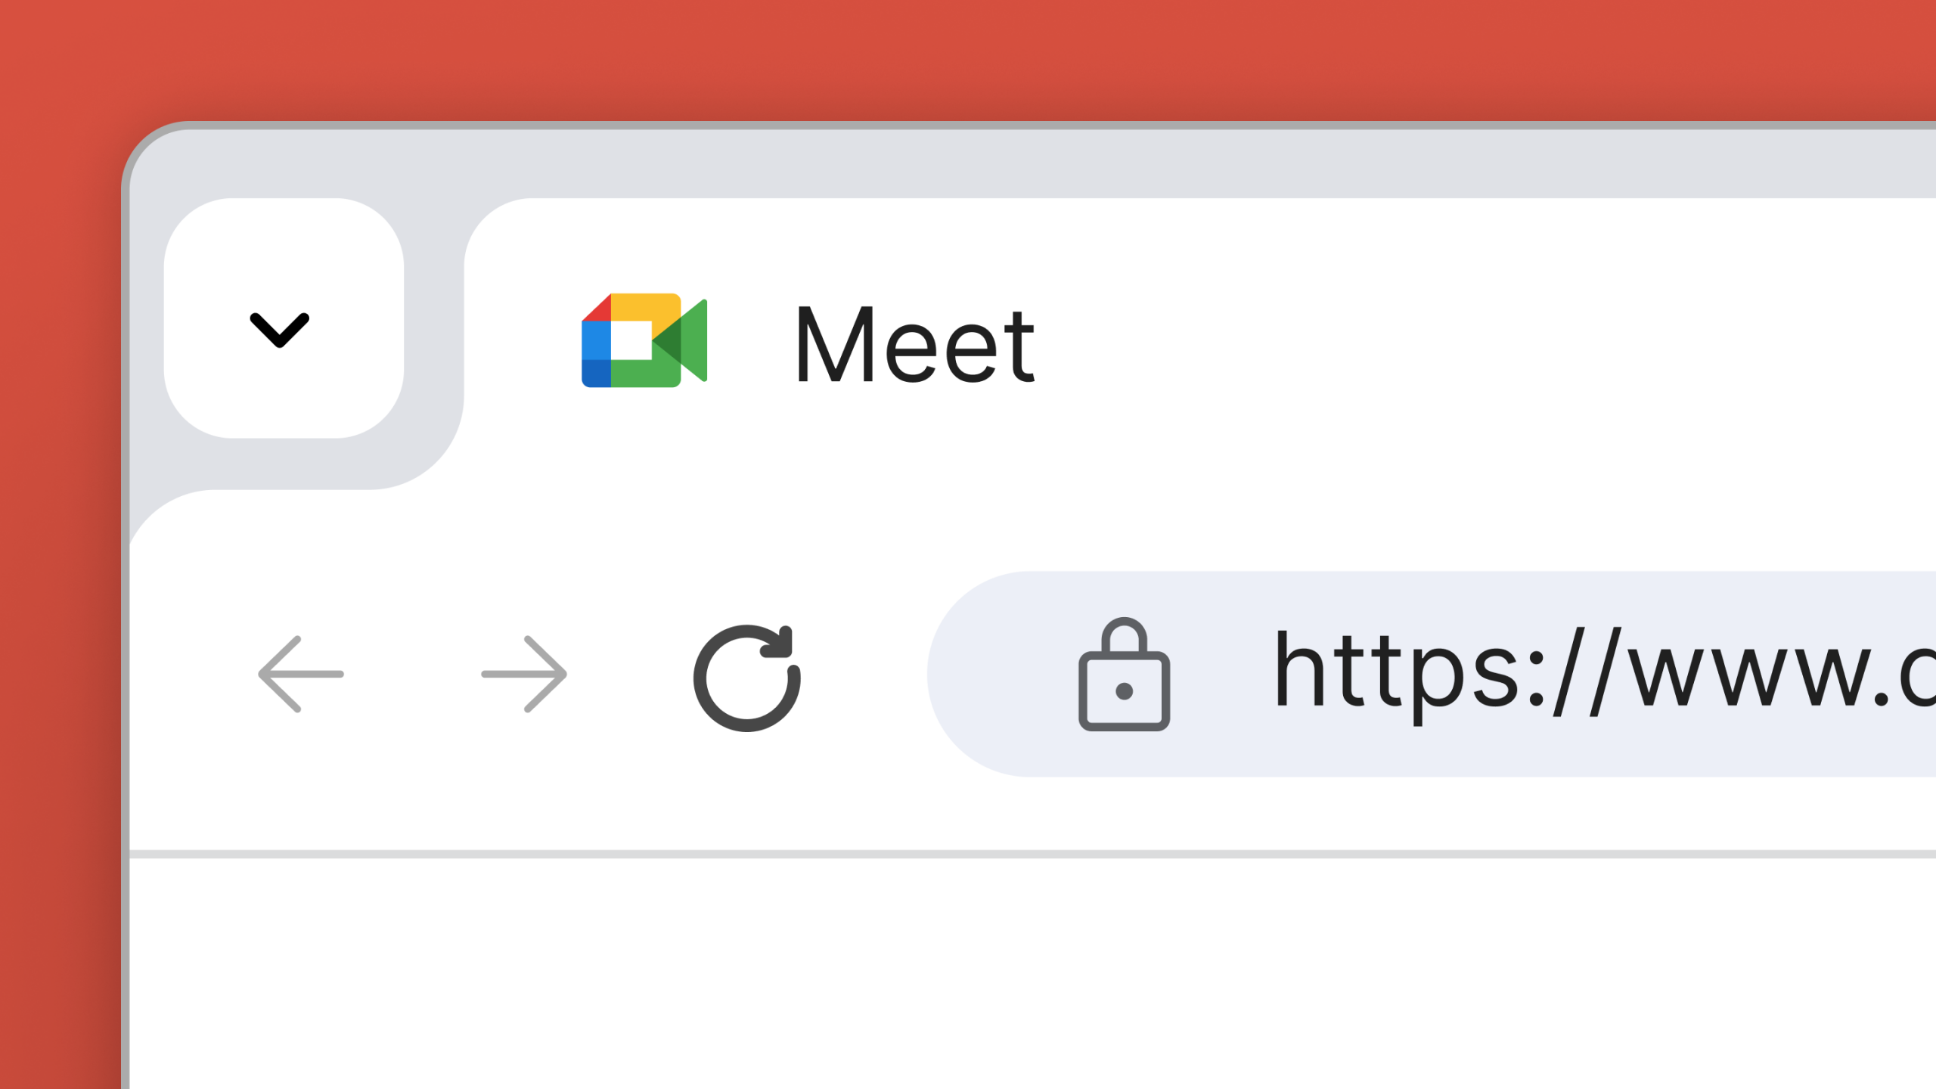Select the "Meet" tab title text

[x=915, y=345]
